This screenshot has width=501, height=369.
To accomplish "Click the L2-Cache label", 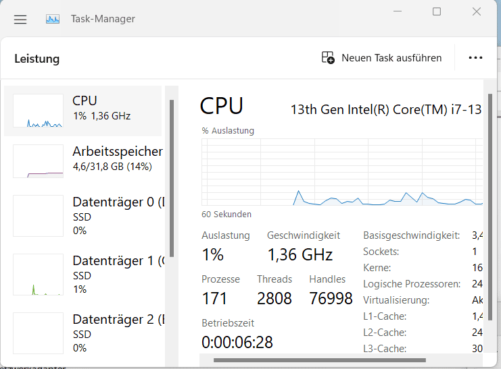I will pyautogui.click(x=385, y=333).
